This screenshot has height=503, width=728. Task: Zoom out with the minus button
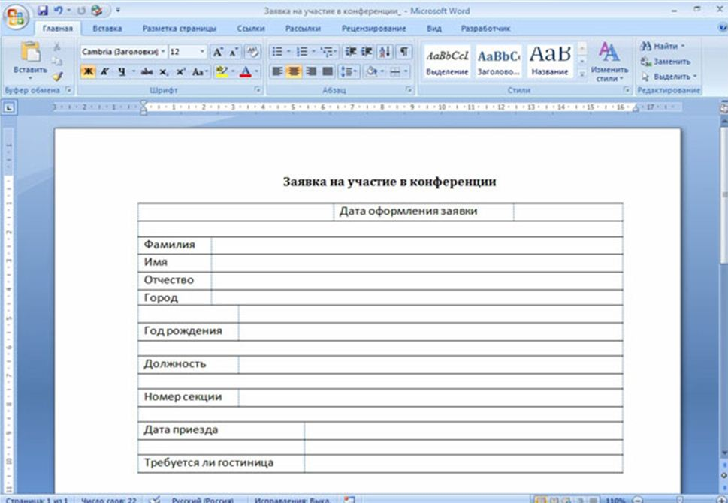(638, 500)
